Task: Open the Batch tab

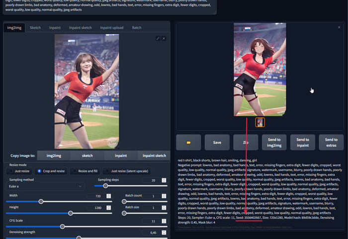Action: (136, 28)
